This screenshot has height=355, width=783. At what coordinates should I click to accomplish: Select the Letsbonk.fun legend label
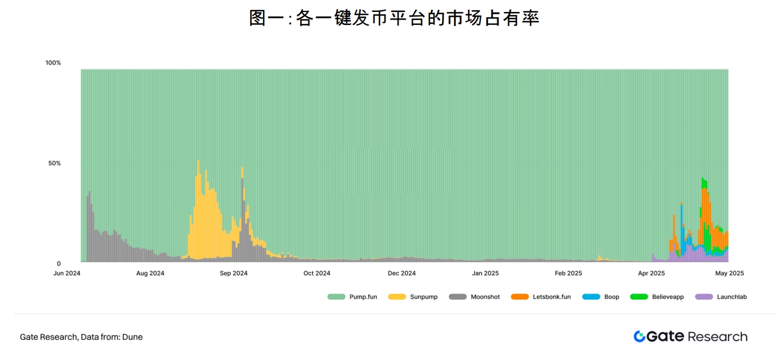click(x=552, y=297)
